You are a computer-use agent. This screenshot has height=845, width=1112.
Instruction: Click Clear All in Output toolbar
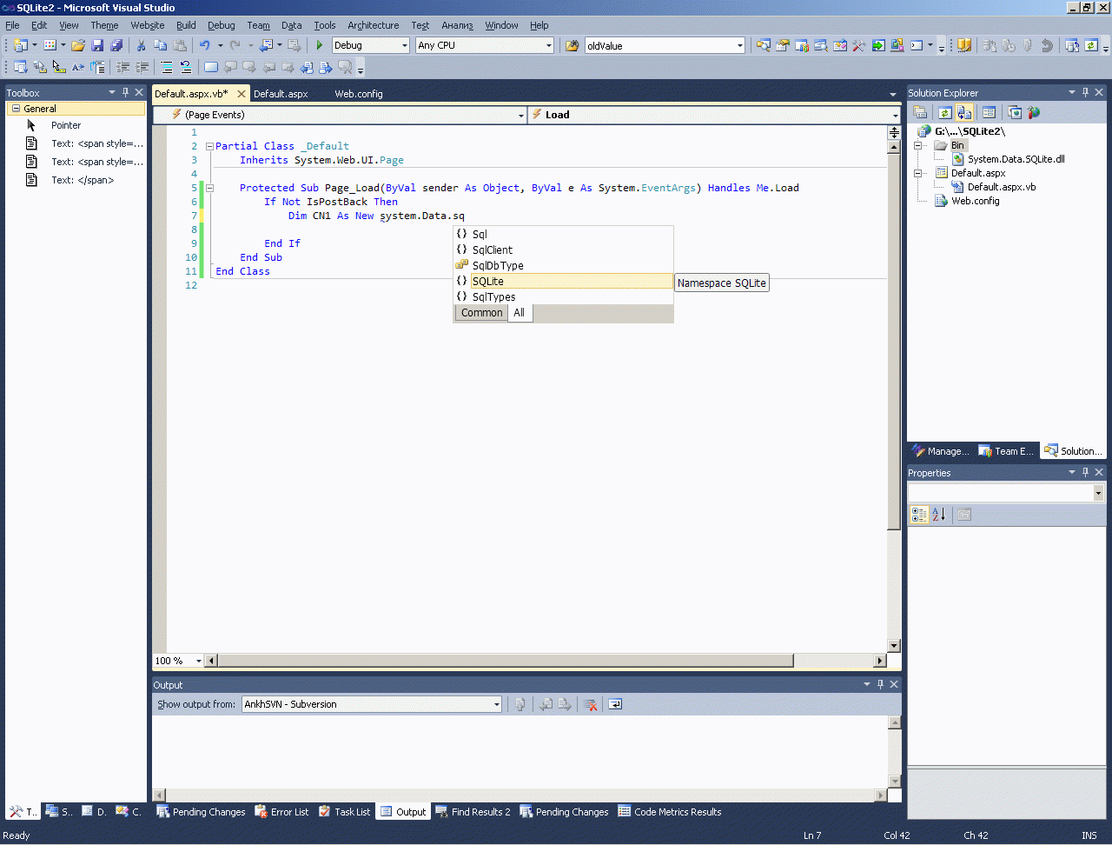pyautogui.click(x=591, y=704)
